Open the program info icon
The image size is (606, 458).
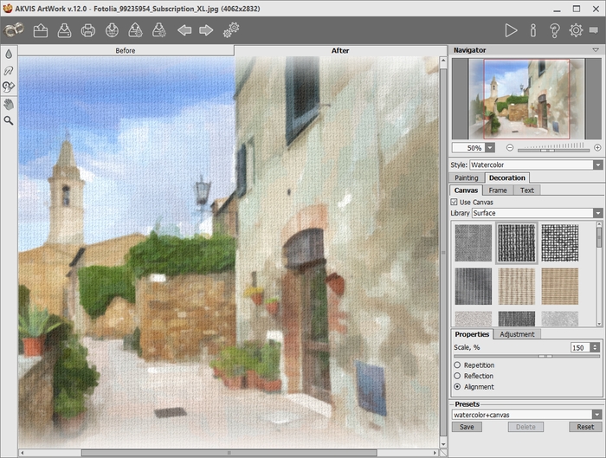point(532,30)
